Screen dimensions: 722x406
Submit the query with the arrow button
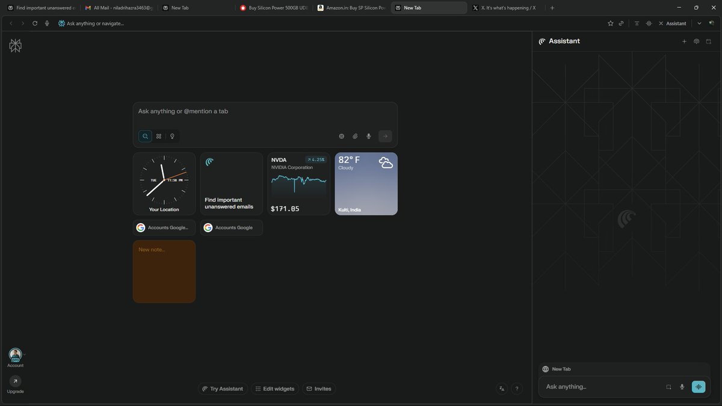(385, 137)
